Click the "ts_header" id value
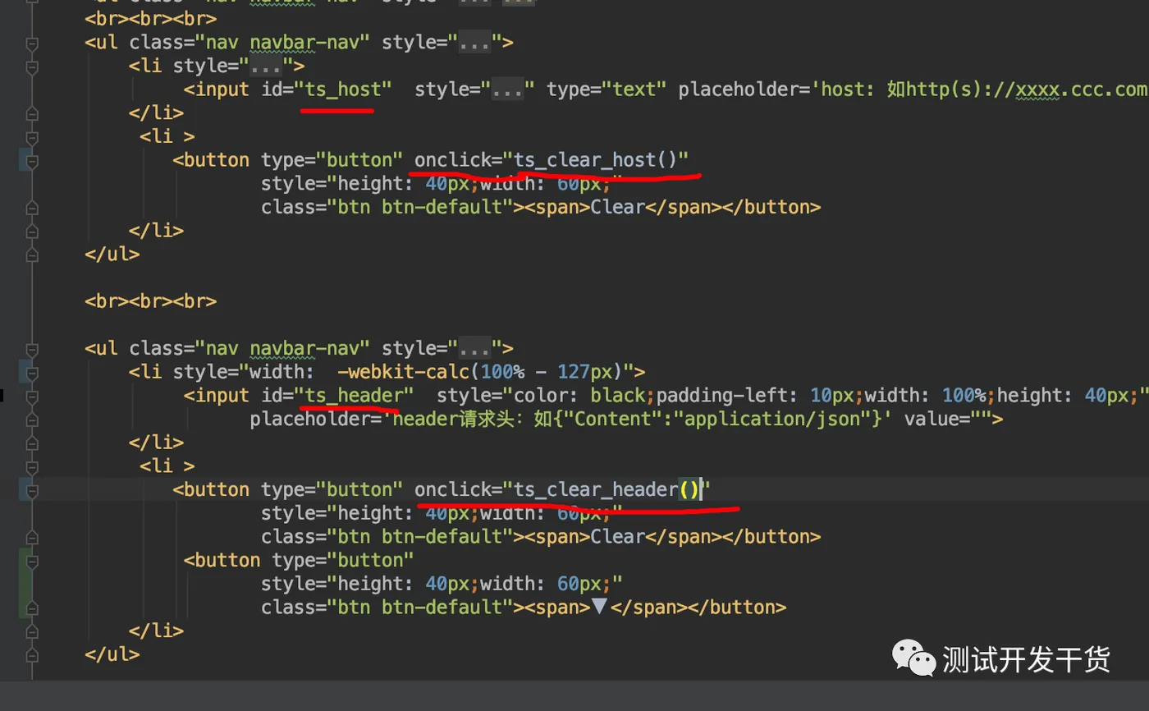This screenshot has width=1149, height=711. pyautogui.click(x=354, y=395)
